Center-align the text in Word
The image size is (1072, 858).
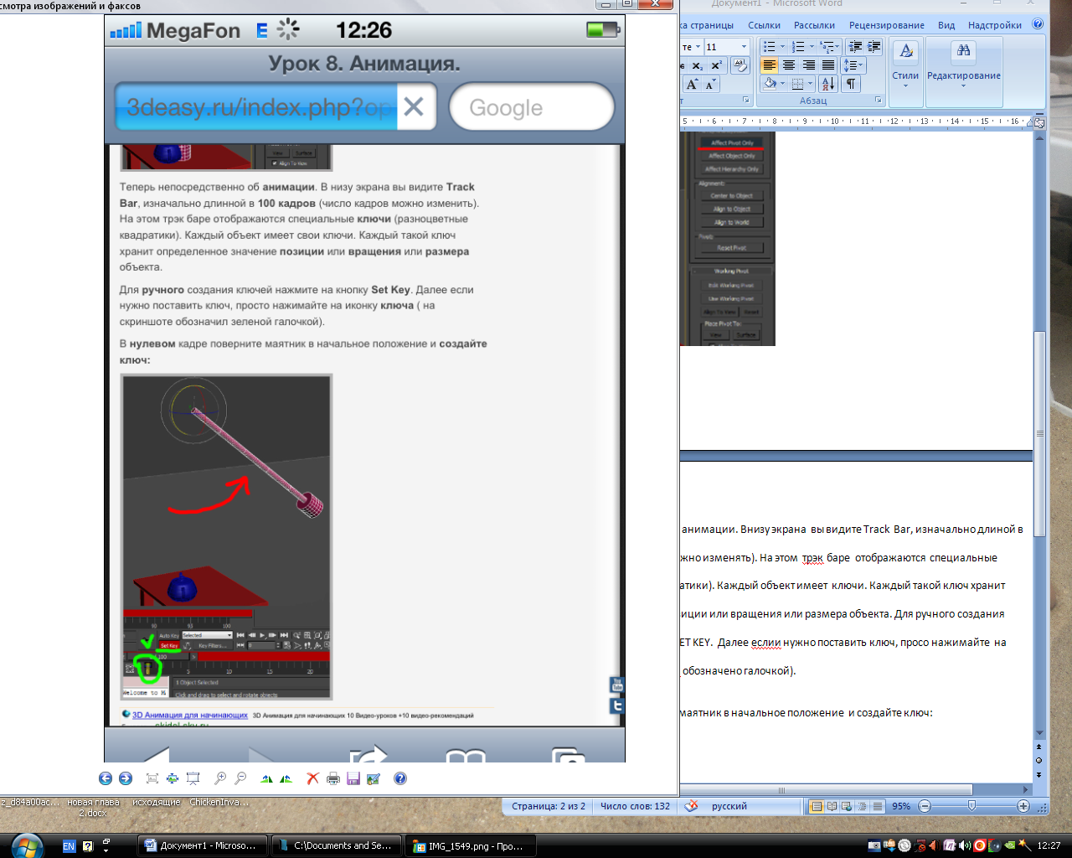tap(789, 65)
